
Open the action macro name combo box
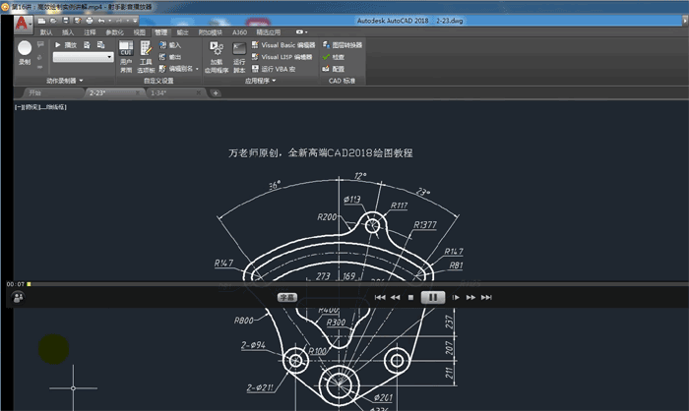pyautogui.click(x=83, y=57)
